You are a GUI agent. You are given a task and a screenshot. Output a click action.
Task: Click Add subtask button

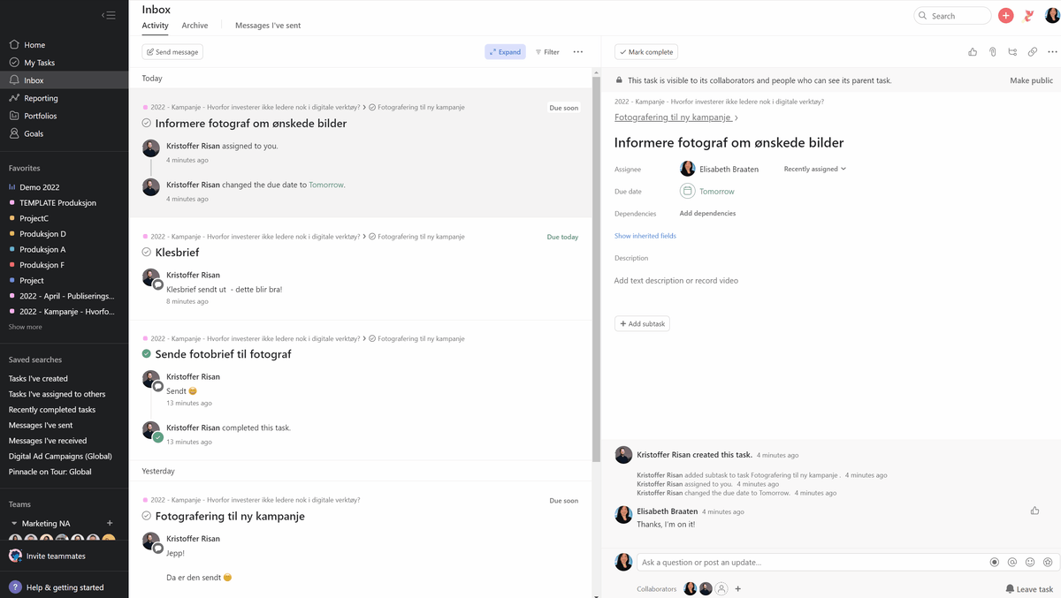tap(642, 324)
